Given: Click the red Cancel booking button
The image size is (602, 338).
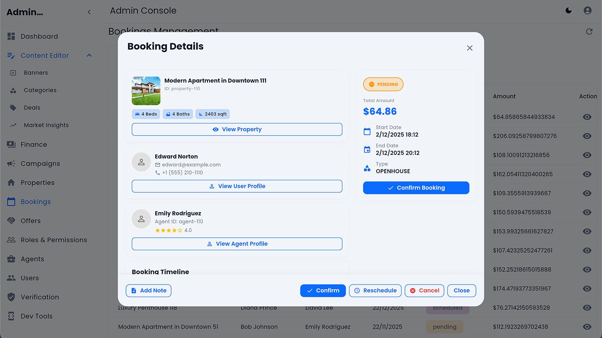Looking at the screenshot, I should point(424,291).
